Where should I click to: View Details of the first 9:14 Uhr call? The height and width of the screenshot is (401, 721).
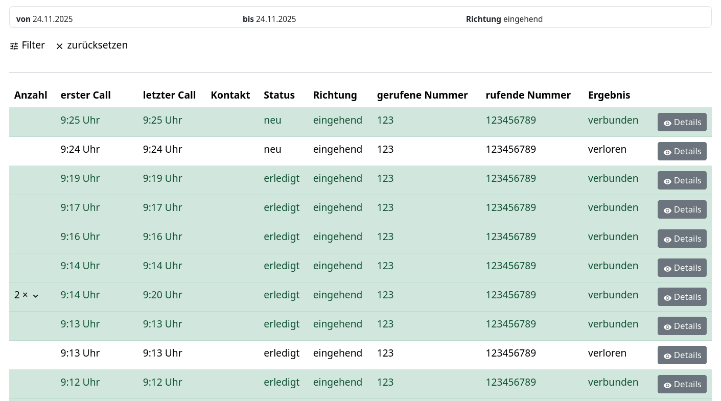682,268
